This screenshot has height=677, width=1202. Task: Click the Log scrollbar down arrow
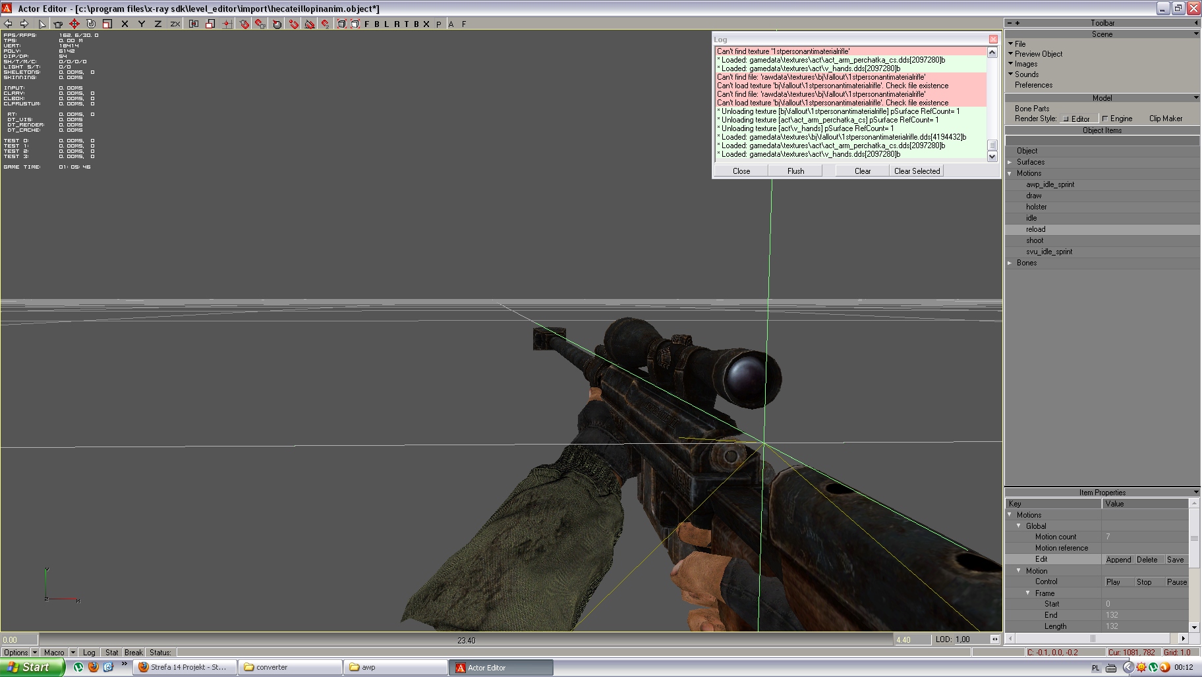992,156
